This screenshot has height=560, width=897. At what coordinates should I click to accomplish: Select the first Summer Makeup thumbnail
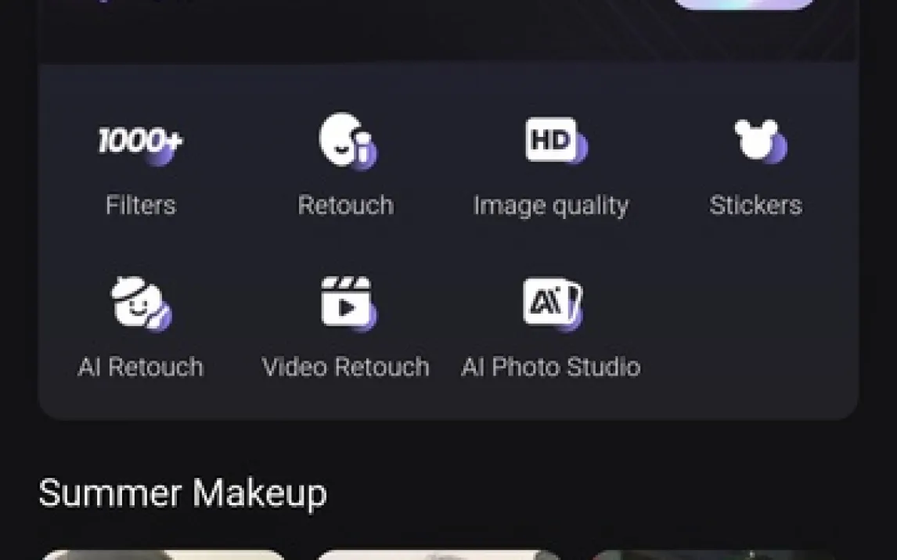(x=163, y=555)
